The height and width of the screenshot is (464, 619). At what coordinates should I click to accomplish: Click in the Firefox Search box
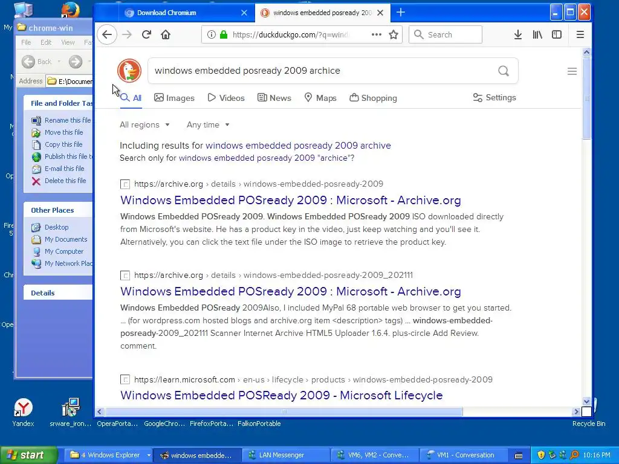pos(446,34)
